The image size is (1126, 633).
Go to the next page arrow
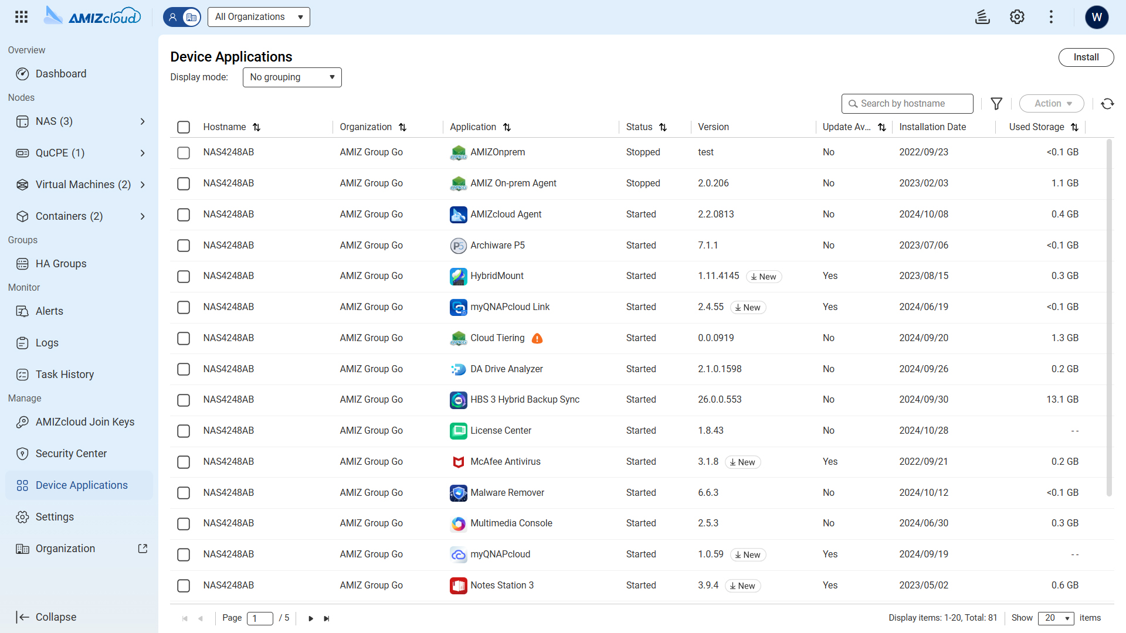click(x=311, y=618)
